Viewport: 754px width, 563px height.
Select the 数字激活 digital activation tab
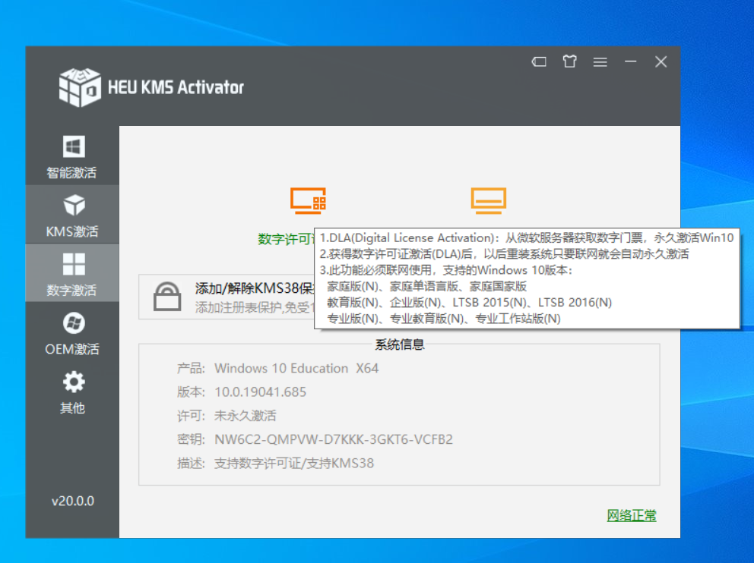[x=72, y=273]
